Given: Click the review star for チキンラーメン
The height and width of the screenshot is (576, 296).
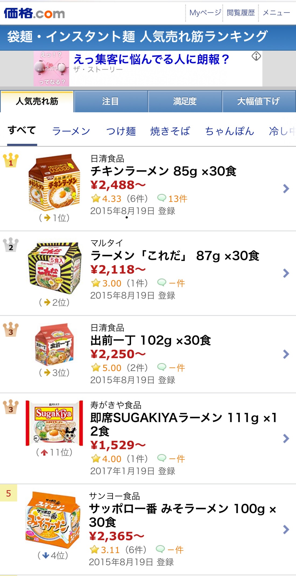Looking at the screenshot, I should (96, 199).
